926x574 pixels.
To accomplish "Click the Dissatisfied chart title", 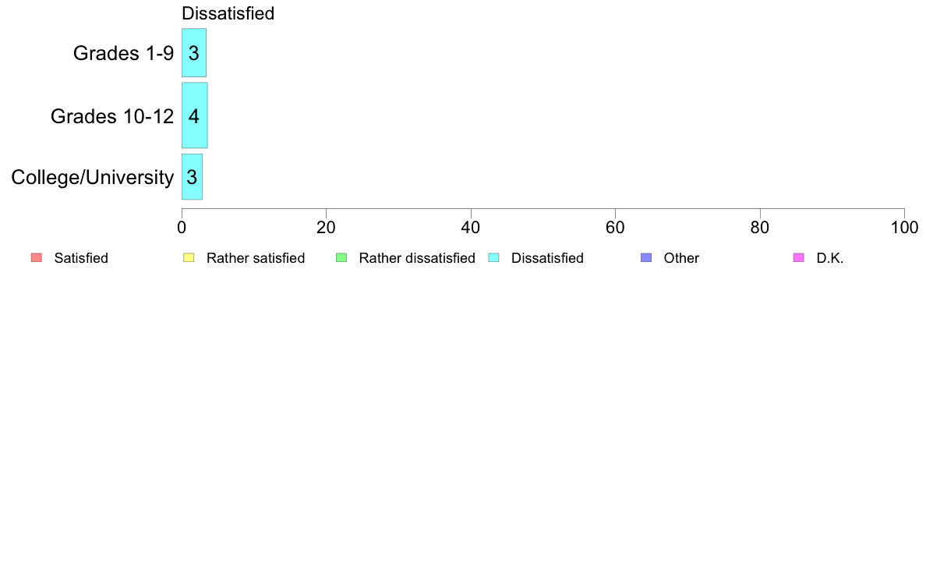I will 228,13.
